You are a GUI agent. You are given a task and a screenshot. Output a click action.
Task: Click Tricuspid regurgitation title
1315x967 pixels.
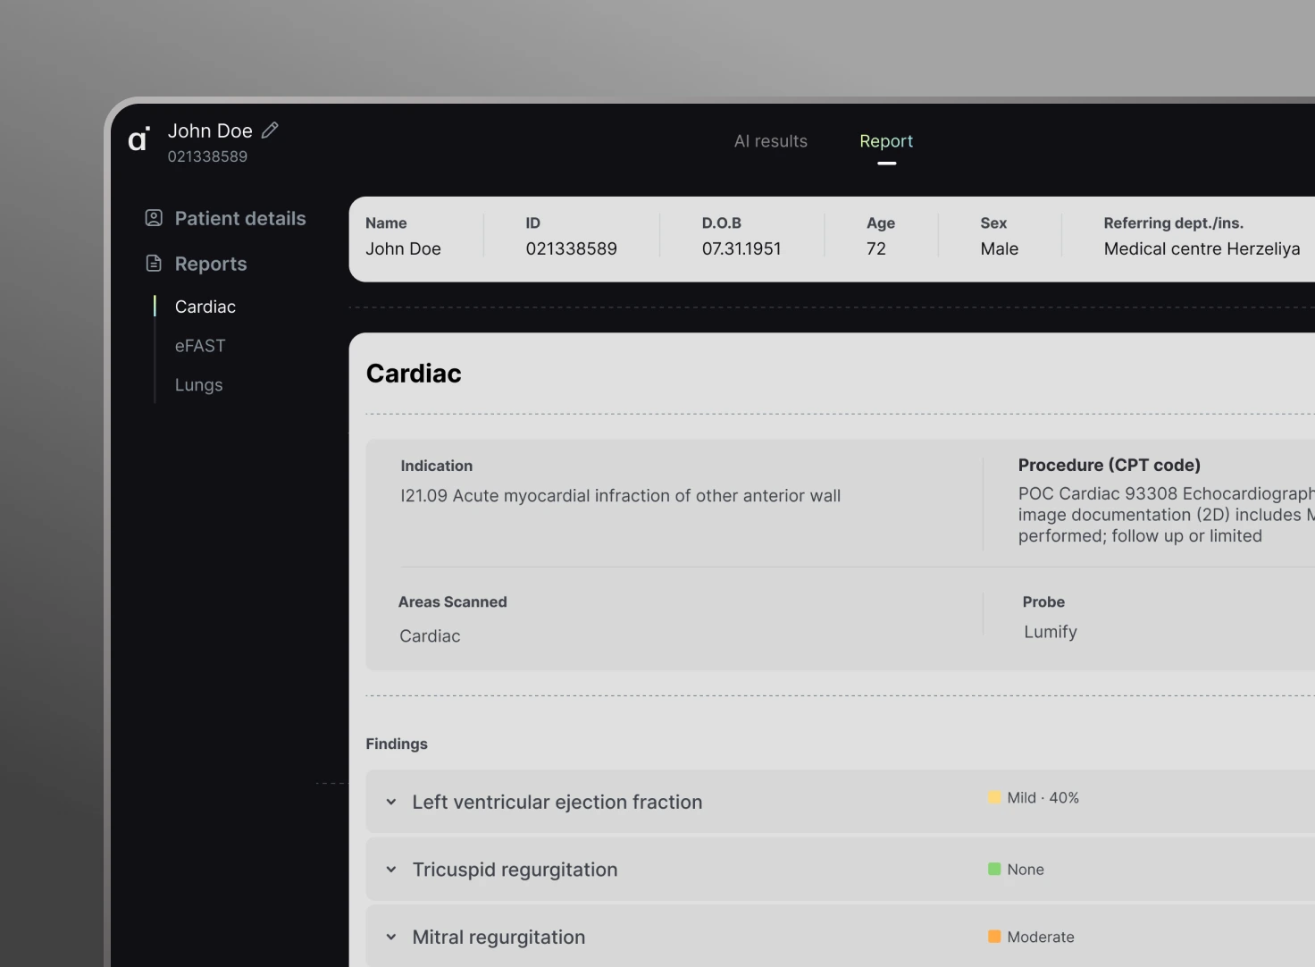[515, 870]
